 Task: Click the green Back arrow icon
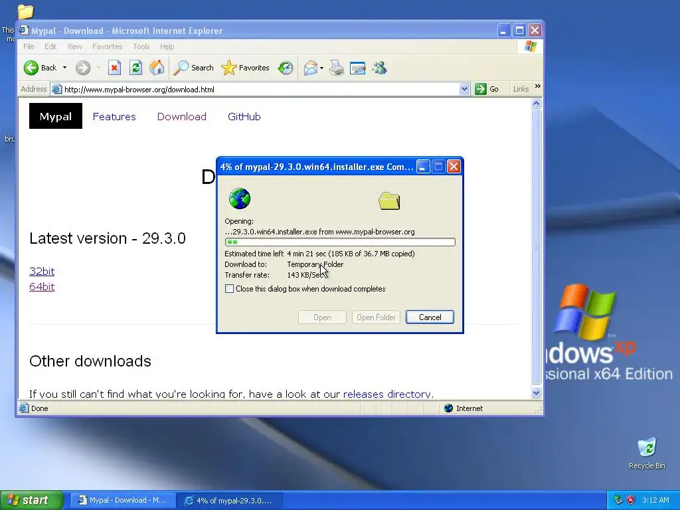click(31, 68)
